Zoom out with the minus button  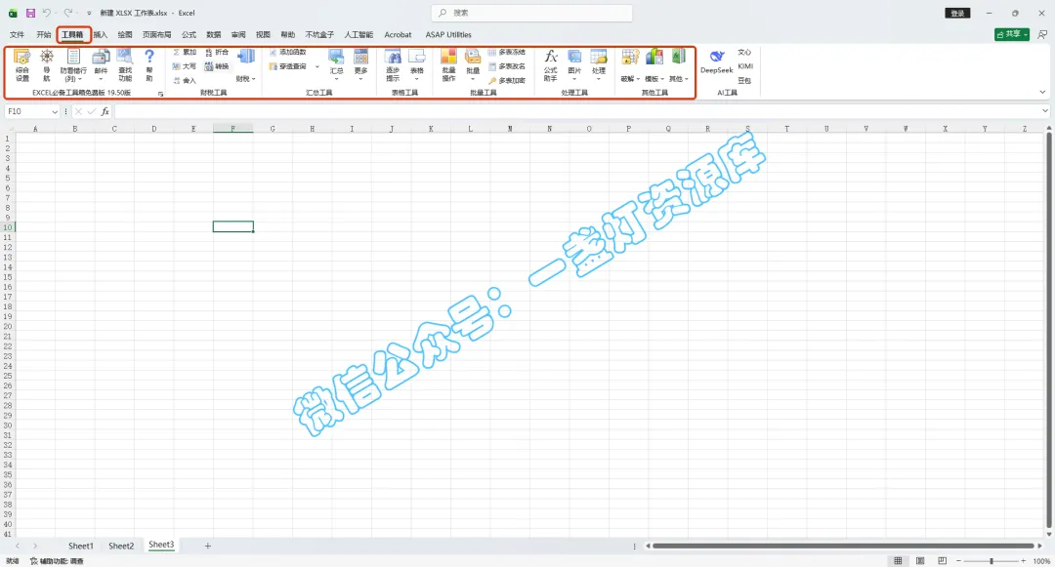(959, 560)
